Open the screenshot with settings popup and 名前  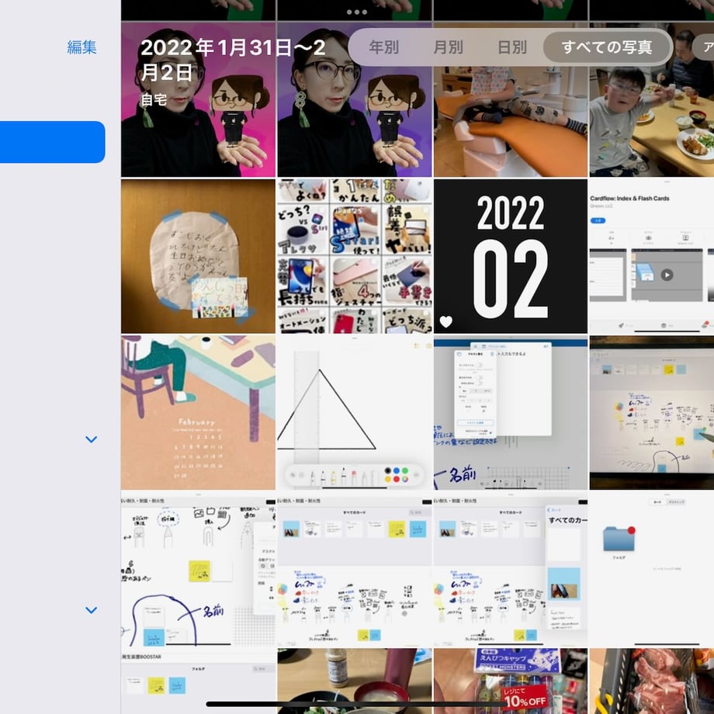[x=511, y=413]
